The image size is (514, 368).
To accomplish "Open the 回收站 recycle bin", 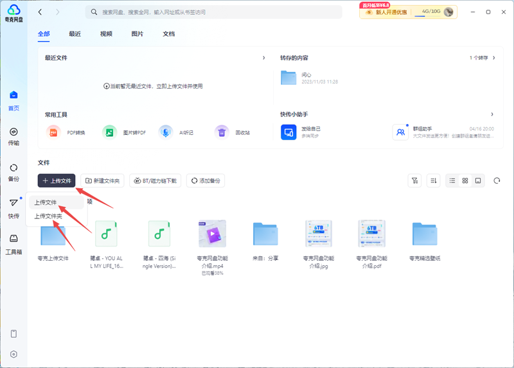I will (x=222, y=132).
